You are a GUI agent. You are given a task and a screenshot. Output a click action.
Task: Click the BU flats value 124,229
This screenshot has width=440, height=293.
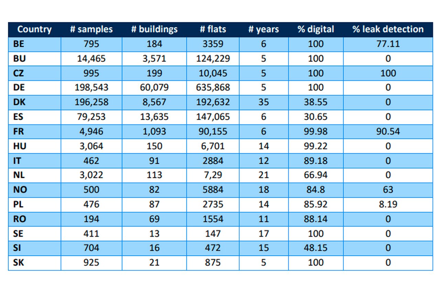click(x=213, y=59)
